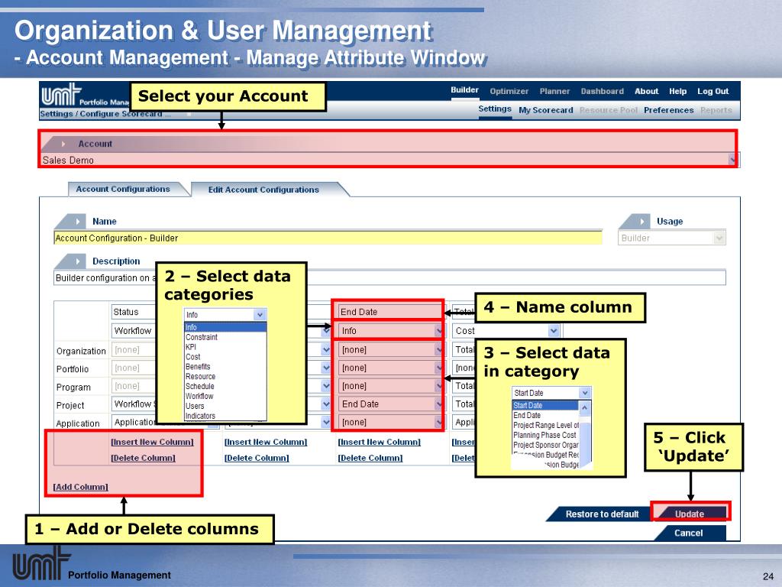Image resolution: width=782 pixels, height=587 pixels.
Task: Click the Update button
Action: click(690, 514)
